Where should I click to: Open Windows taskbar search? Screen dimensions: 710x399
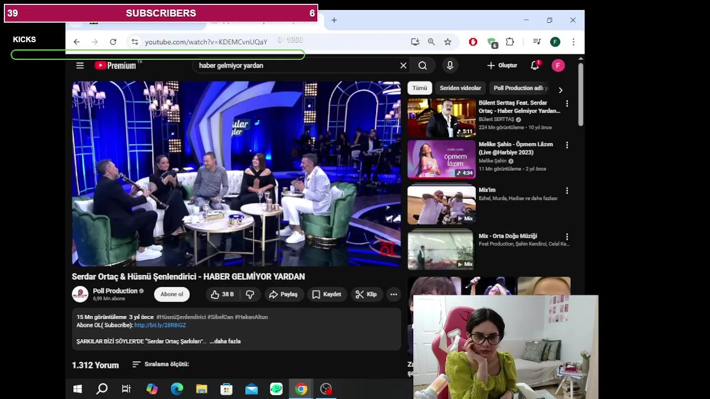(x=102, y=389)
